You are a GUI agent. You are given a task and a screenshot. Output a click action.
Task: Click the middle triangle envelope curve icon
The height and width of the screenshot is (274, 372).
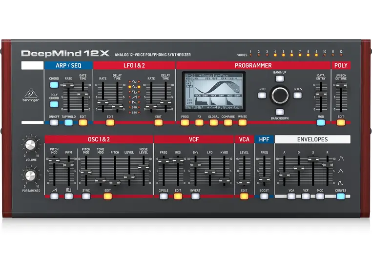click(x=341, y=171)
